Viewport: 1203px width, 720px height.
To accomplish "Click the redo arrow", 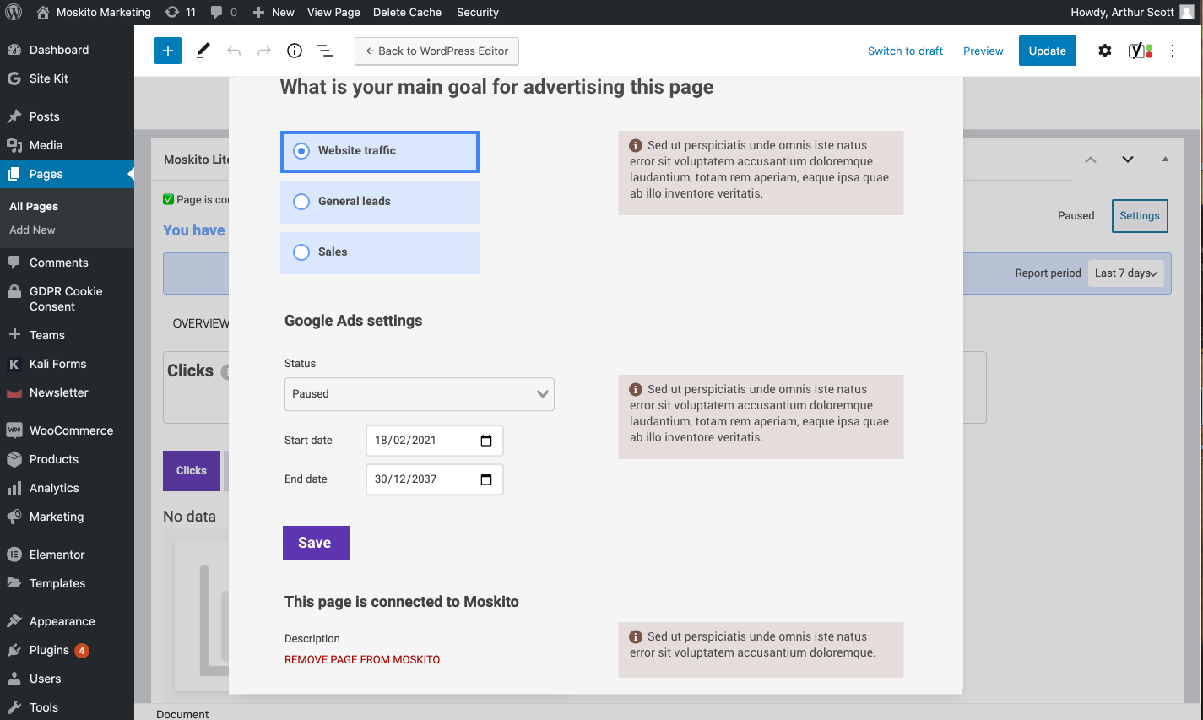I will click(264, 51).
